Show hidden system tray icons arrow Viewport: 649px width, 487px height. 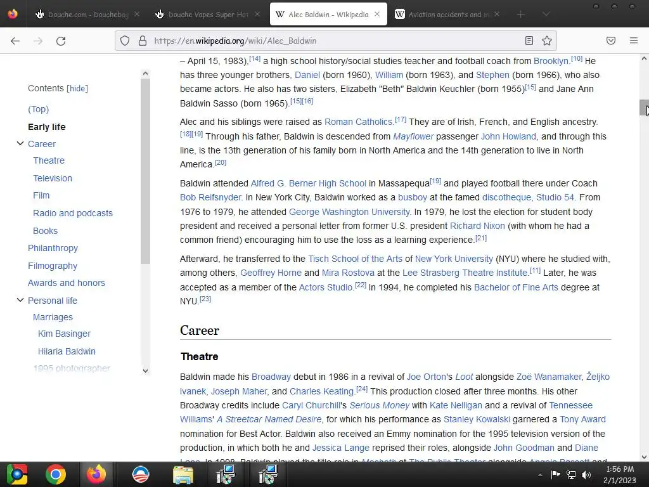(x=540, y=475)
